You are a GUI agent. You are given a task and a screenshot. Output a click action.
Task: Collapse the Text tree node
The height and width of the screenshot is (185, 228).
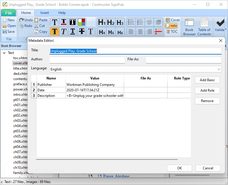4,53
